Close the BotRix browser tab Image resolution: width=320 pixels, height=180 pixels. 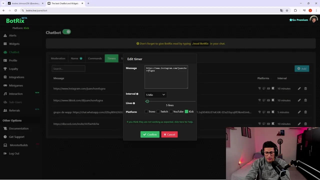(82, 3)
